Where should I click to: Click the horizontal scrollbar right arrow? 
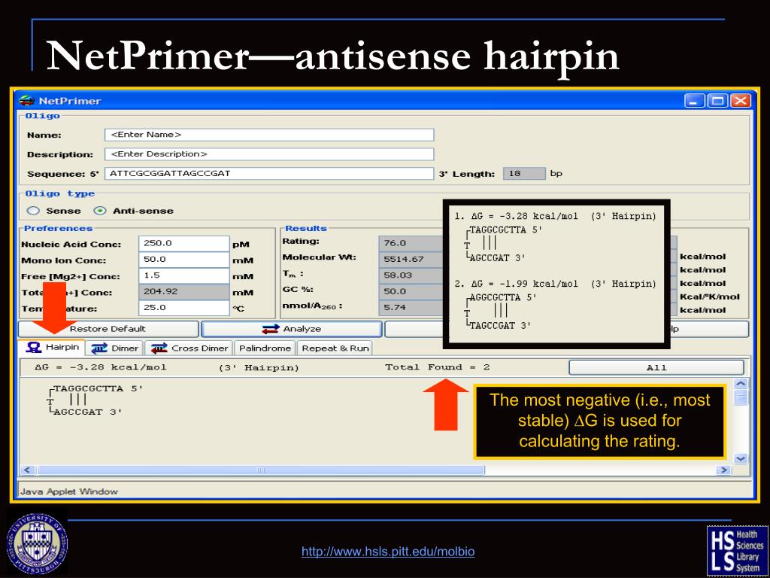723,470
